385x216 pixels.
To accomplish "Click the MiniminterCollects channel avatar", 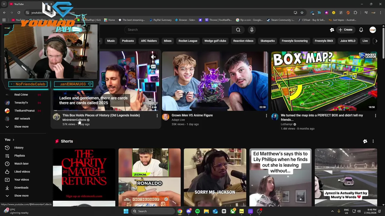I will point(57,117).
